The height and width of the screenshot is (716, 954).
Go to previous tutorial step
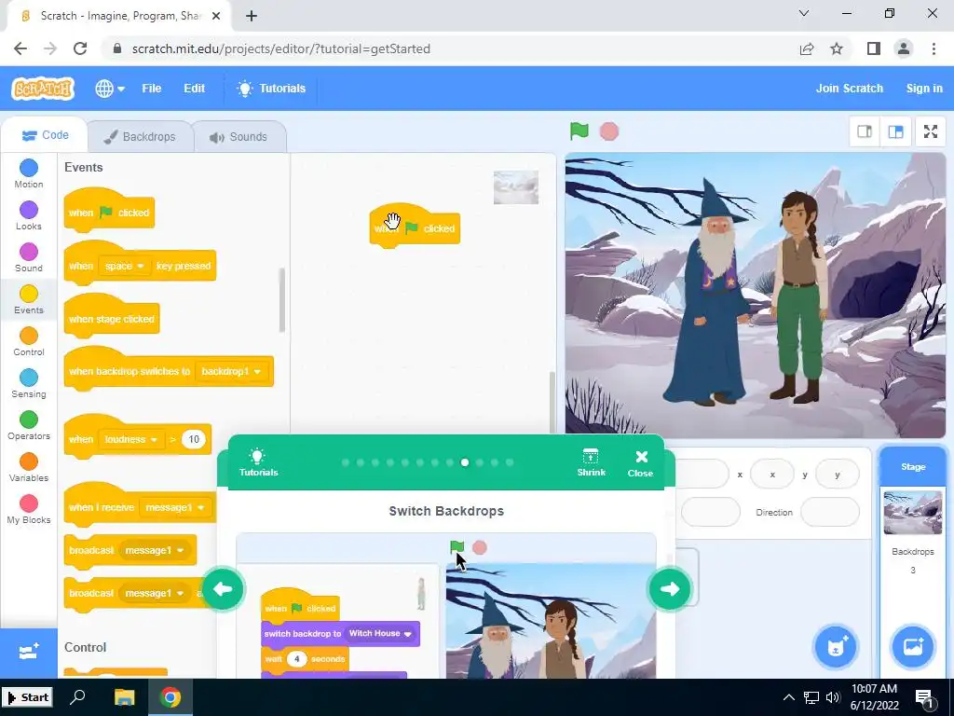[223, 589]
